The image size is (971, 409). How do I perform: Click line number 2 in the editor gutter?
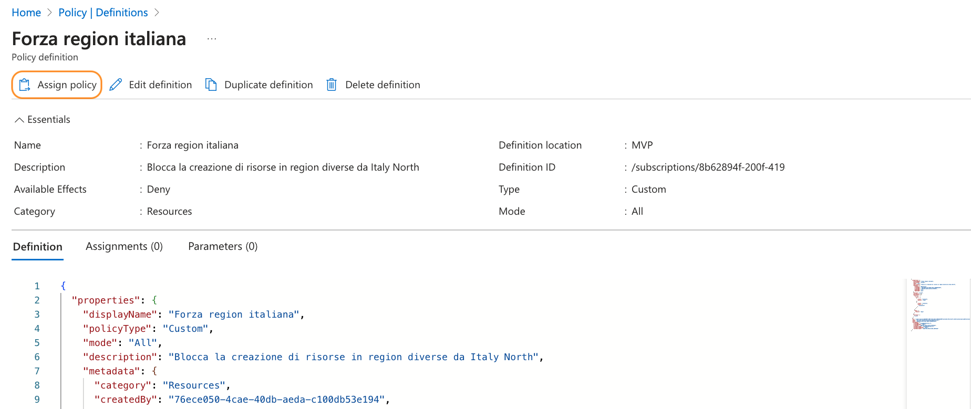[37, 300]
